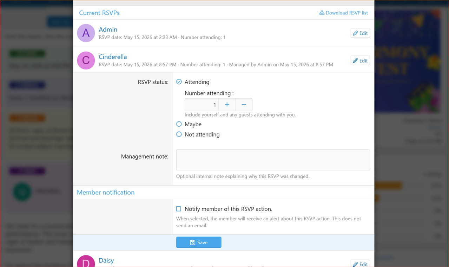Select the Current RSVPs heading
449x267 pixels.
coord(99,13)
